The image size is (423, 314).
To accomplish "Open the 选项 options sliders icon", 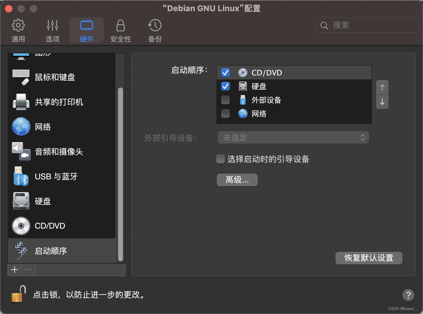I will coord(52,25).
